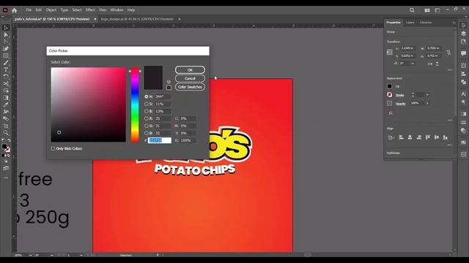Click vertical align bottom icon in Align

coord(446,137)
